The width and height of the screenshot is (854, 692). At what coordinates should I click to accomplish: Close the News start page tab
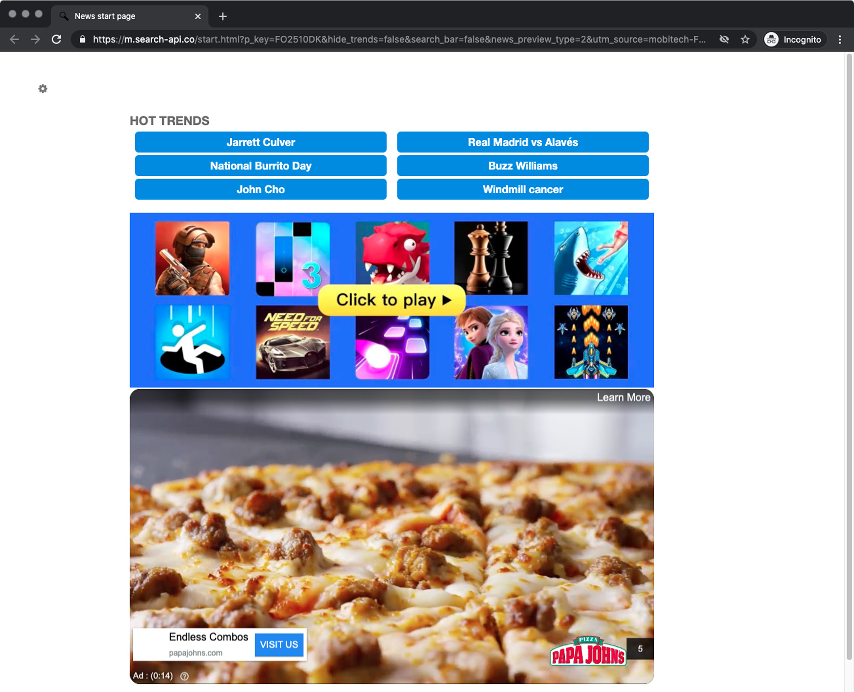coord(198,16)
